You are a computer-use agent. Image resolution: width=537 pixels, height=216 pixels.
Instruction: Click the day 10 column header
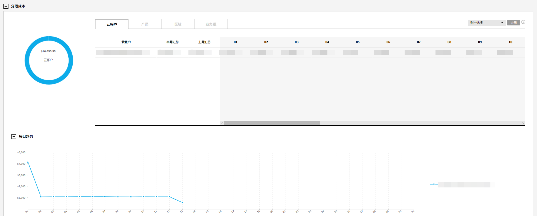(510, 42)
